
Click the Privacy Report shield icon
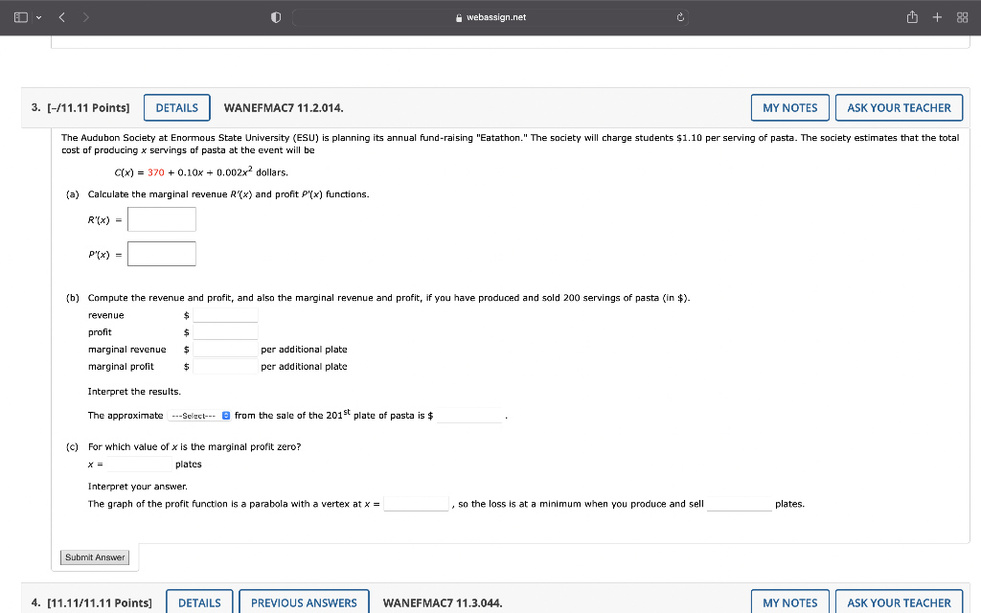tap(276, 16)
